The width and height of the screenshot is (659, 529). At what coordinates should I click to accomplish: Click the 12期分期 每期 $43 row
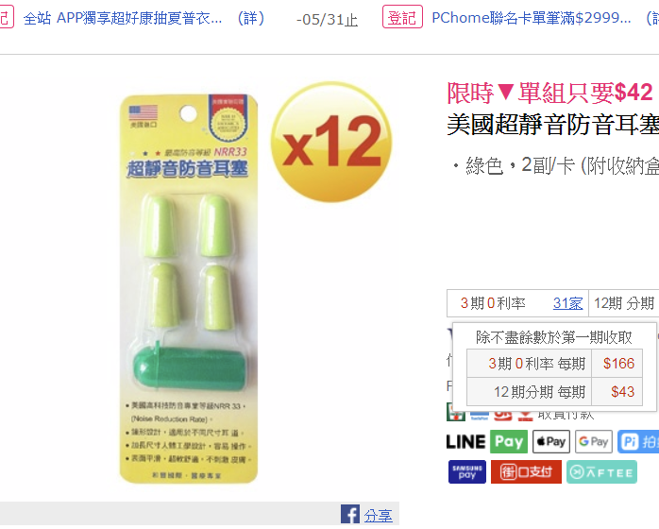coord(554,391)
